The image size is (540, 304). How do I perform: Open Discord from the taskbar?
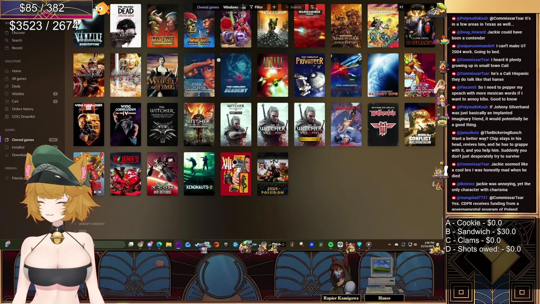tap(150, 244)
